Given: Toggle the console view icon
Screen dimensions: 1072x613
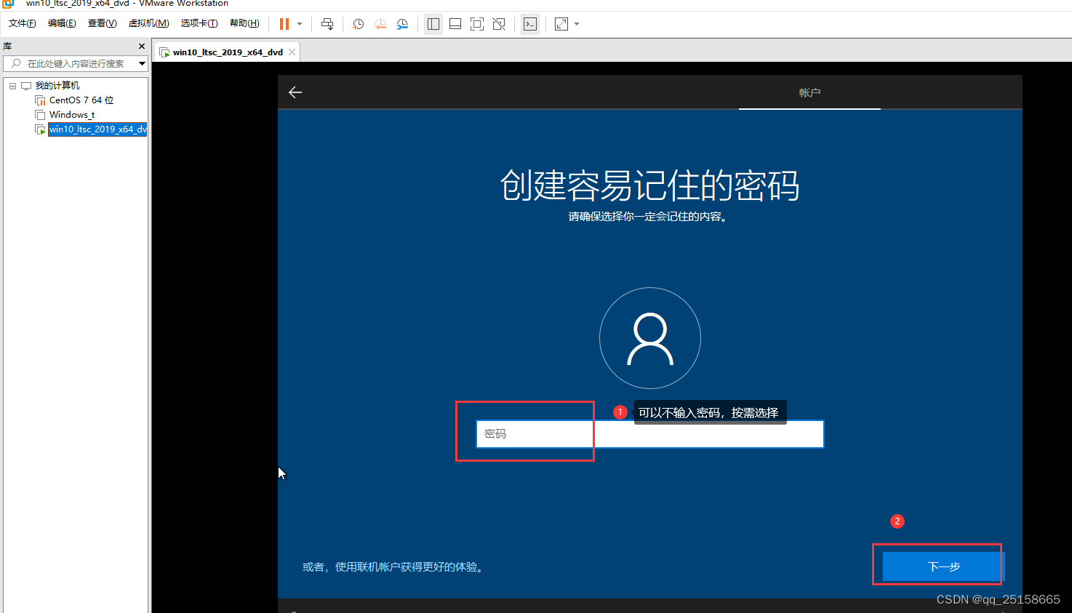Looking at the screenshot, I should 530,24.
